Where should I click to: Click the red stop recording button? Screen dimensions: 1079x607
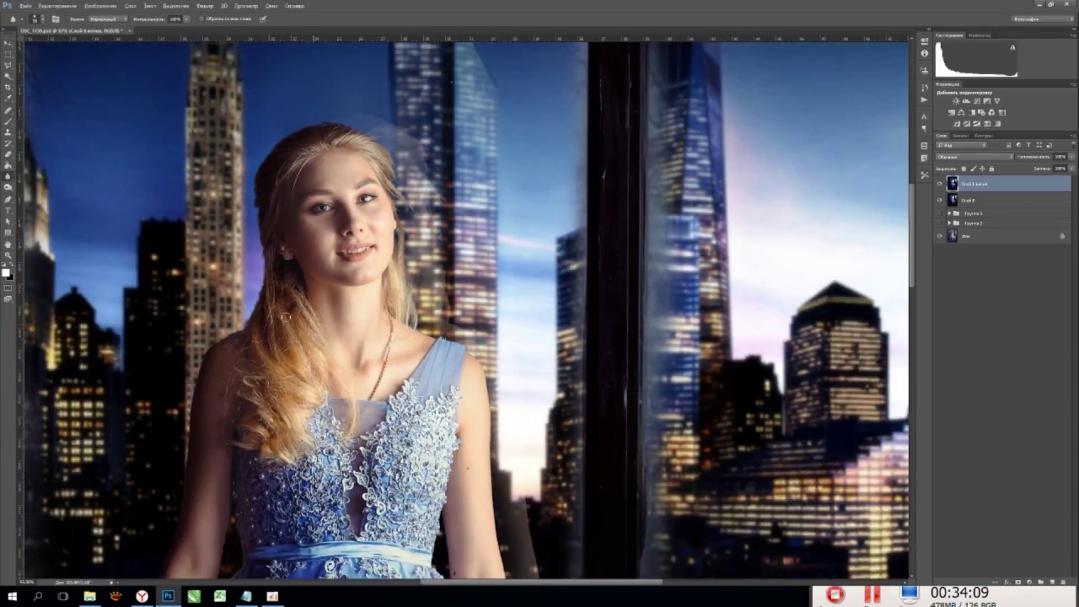(835, 595)
